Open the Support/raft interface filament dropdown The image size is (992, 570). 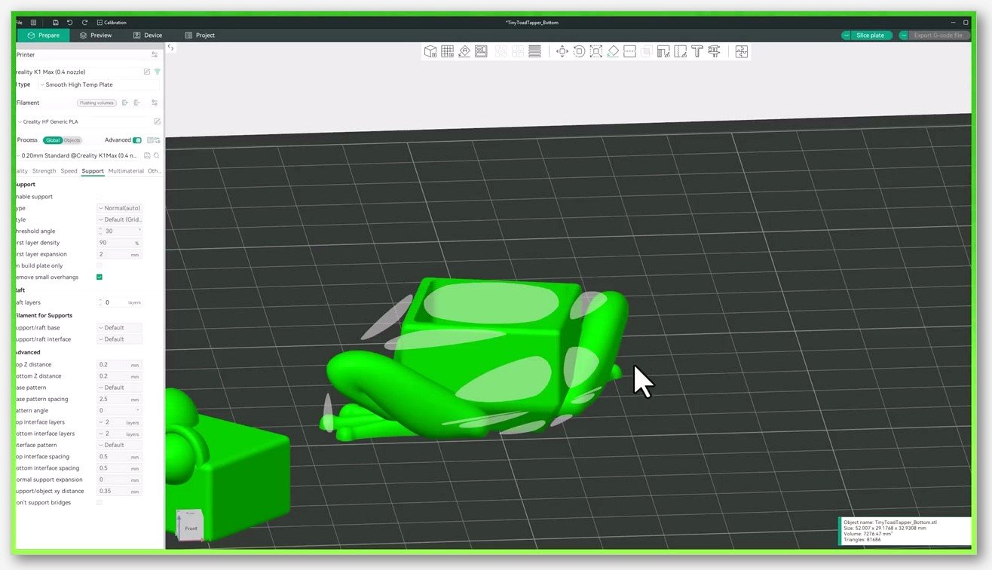[119, 339]
